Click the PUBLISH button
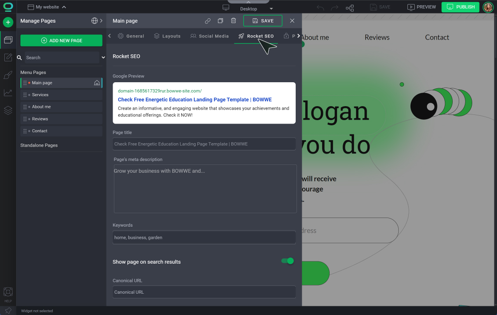Viewport: 497px width, 315px height. 460,7
